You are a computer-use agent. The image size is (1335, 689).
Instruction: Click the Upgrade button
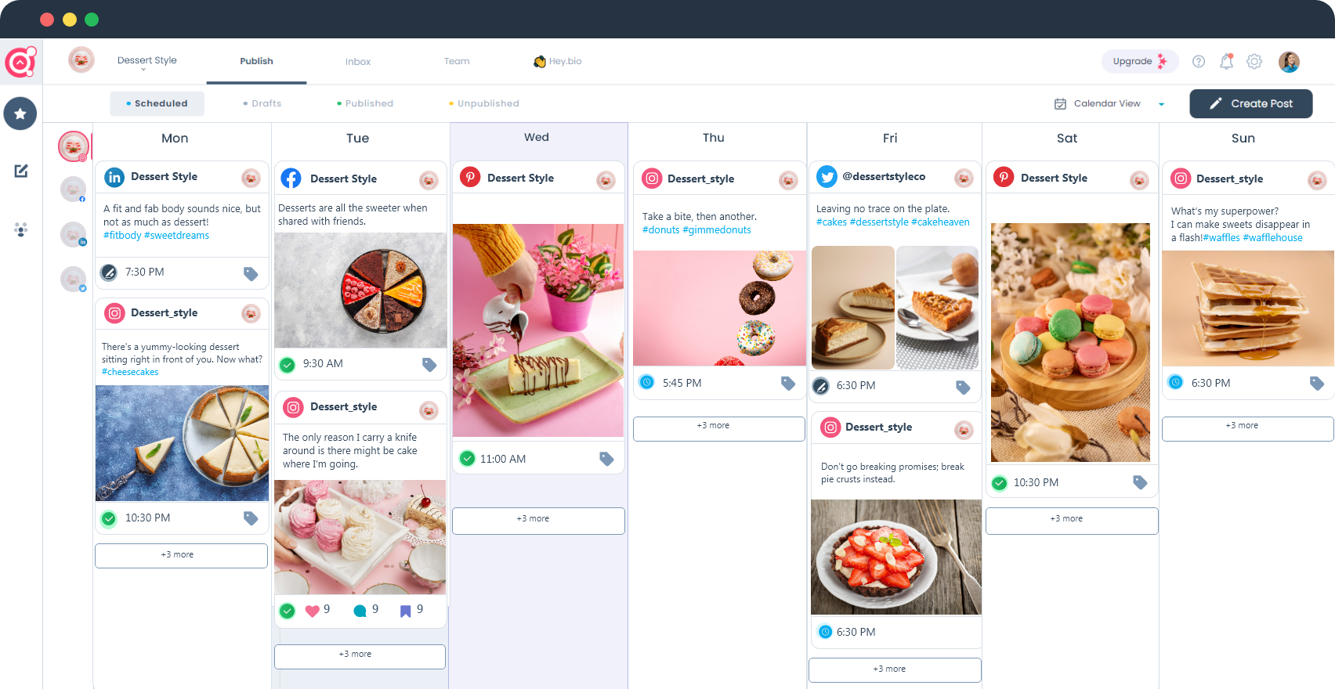[1140, 61]
